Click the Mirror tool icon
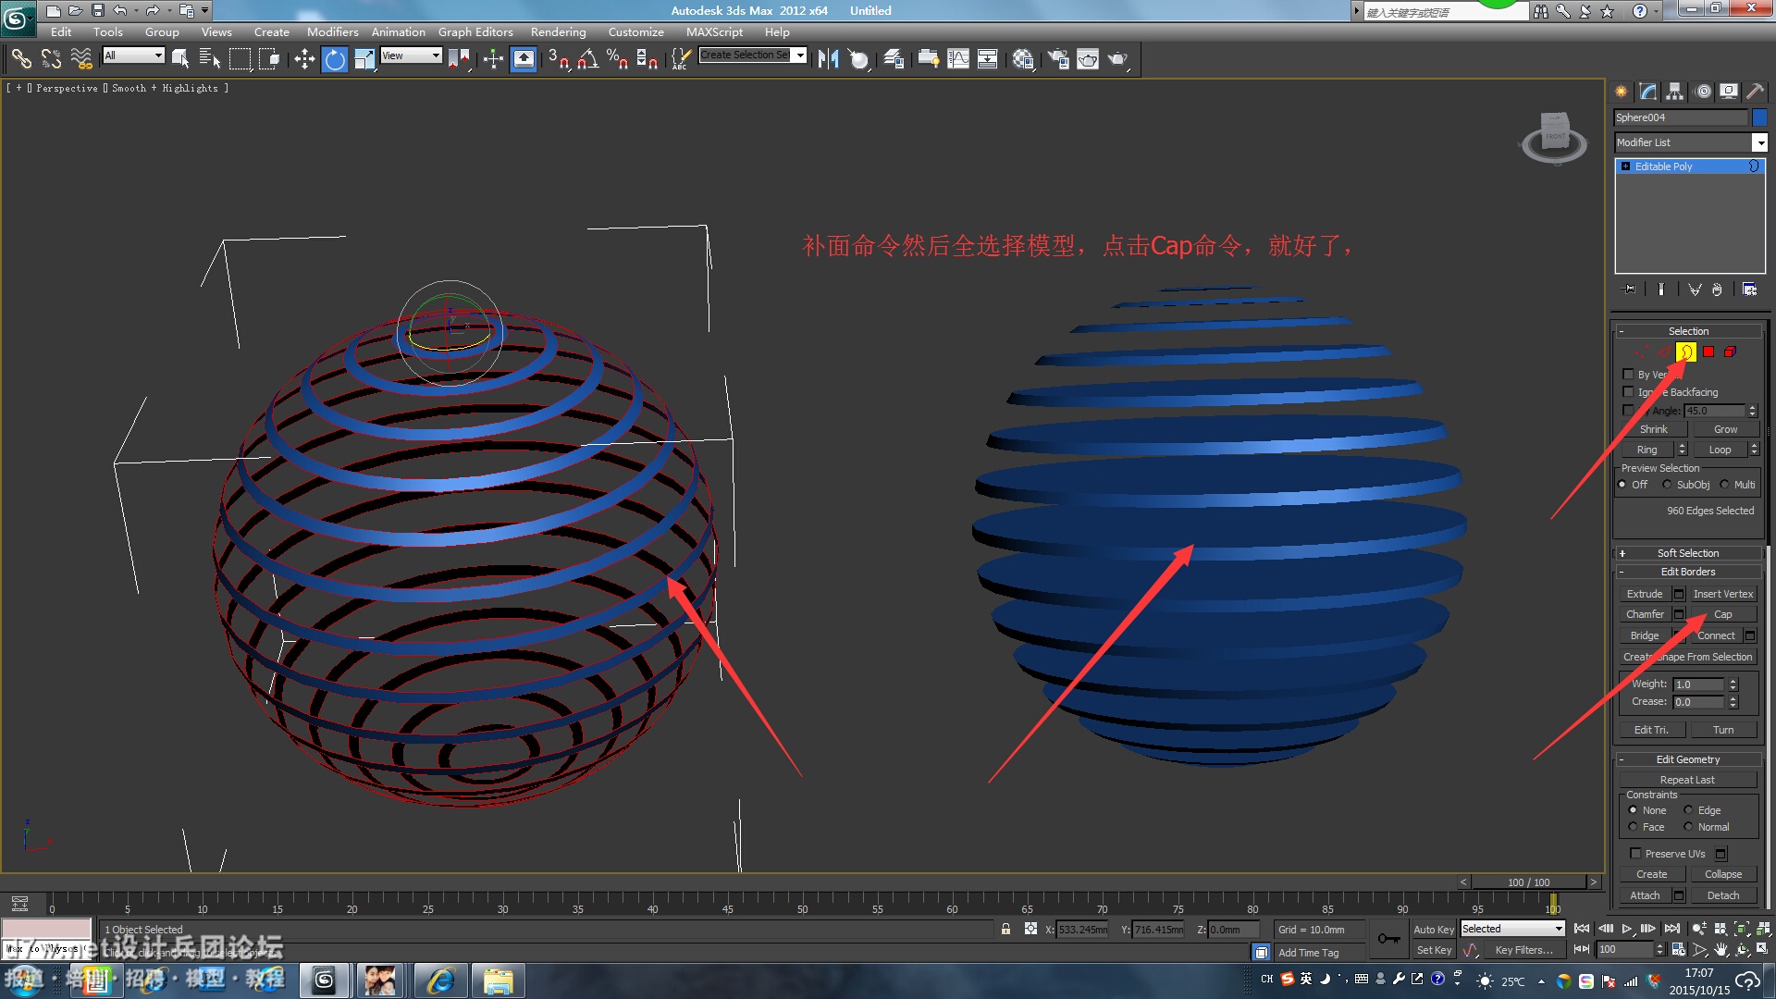The image size is (1776, 999). [828, 59]
